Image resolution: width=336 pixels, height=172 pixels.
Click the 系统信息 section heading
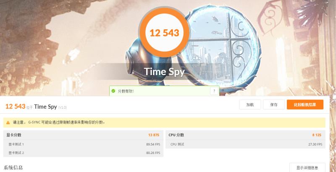(x=13, y=167)
